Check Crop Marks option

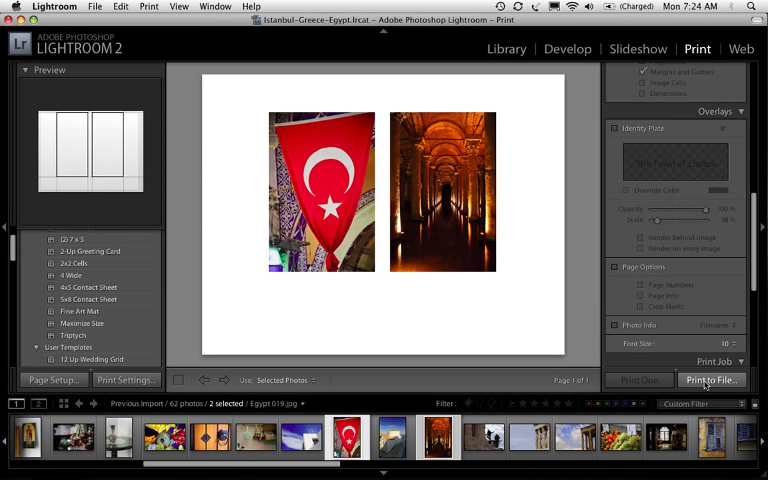coord(640,307)
